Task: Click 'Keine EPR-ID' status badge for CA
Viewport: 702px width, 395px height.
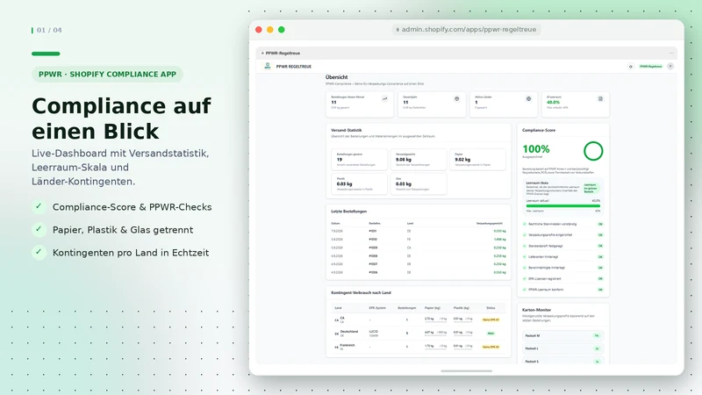Action: pyautogui.click(x=491, y=320)
